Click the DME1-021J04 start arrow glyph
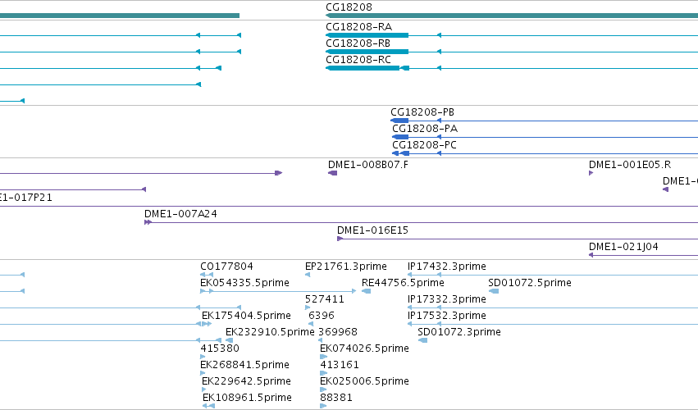This screenshot has width=698, height=410. click(x=591, y=255)
